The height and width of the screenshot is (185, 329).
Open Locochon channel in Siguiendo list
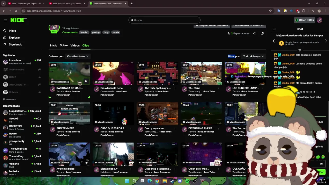pyautogui.click(x=22, y=62)
